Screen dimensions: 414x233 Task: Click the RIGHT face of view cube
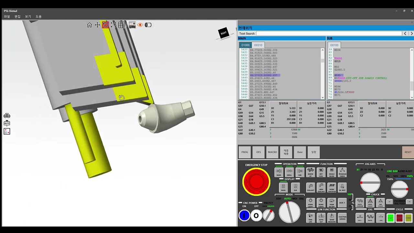tap(223, 33)
